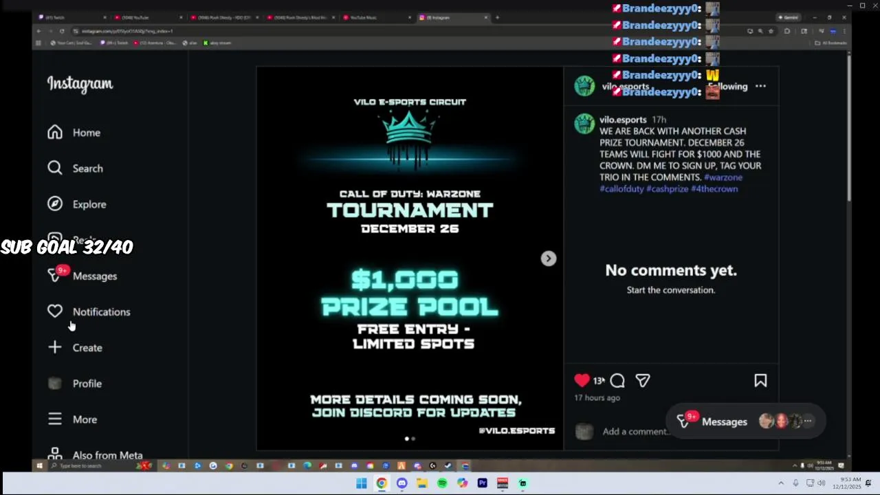880x495 pixels.
Task: Click vilo.esports avatar beside caption
Action: [x=584, y=124]
